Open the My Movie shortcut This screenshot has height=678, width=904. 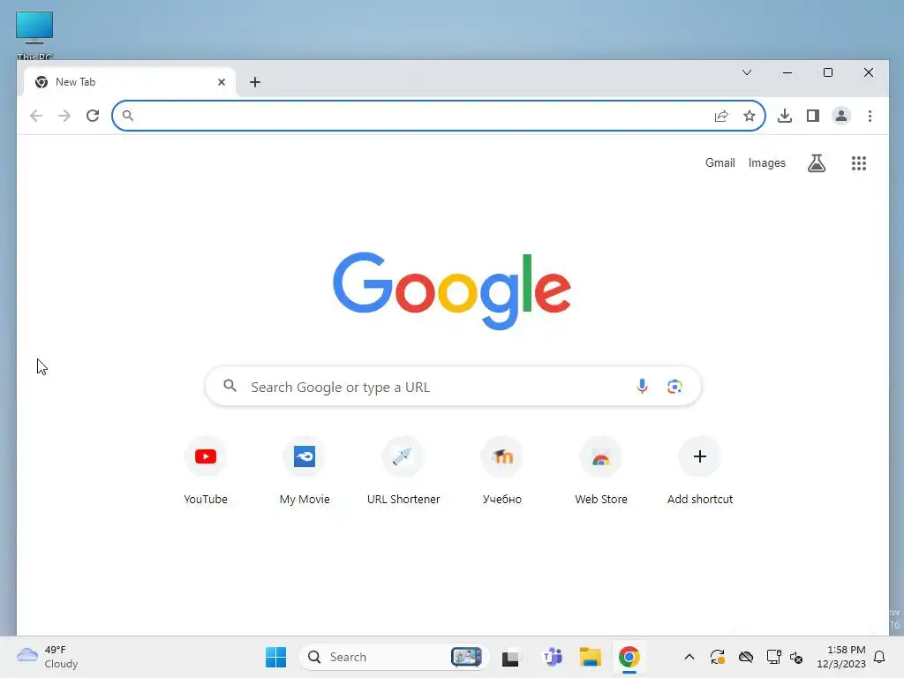click(305, 471)
